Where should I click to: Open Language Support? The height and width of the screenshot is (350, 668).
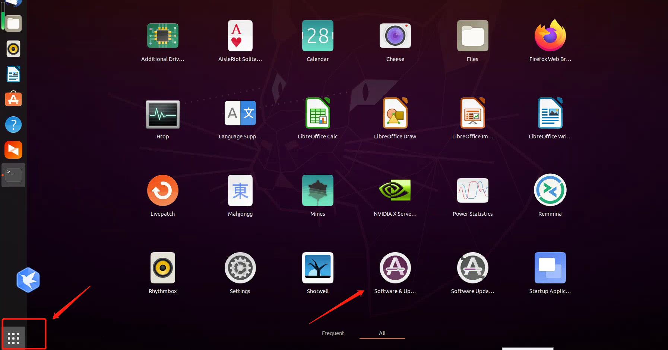click(x=240, y=113)
